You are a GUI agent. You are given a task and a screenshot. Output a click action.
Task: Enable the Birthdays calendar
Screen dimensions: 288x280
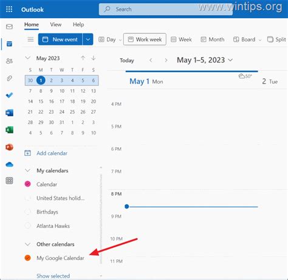coord(27,212)
